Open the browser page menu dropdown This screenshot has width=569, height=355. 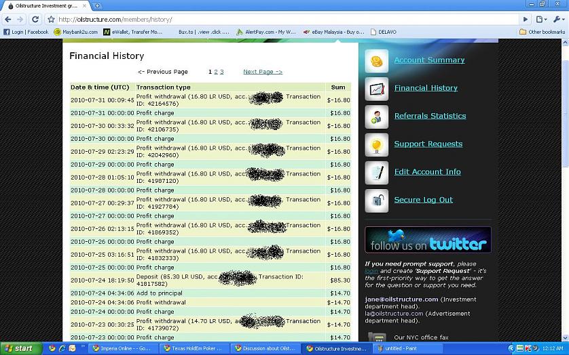540,20
